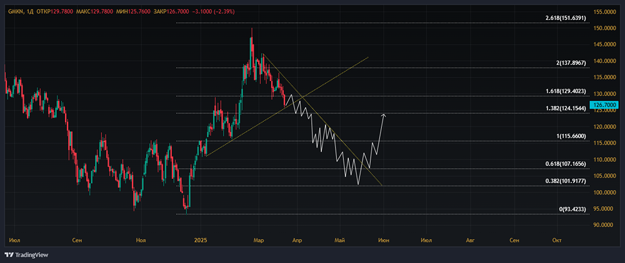
Task: Click the 1.382(124.1544) Fibonacci label
Action: coord(567,108)
